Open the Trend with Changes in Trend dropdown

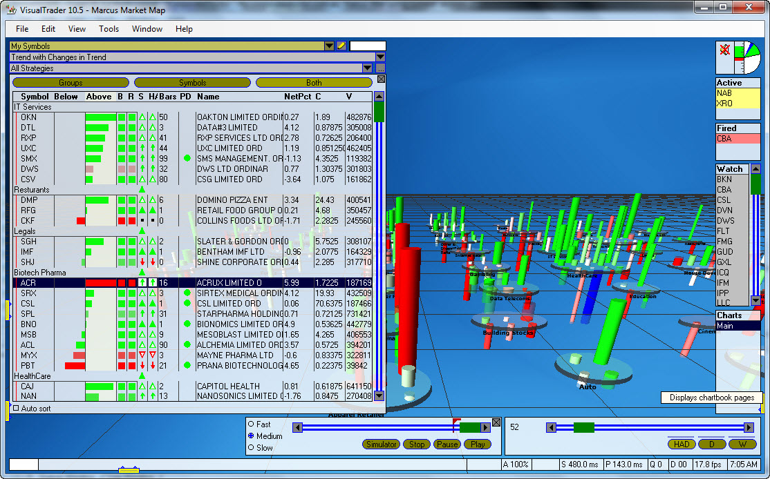381,57
